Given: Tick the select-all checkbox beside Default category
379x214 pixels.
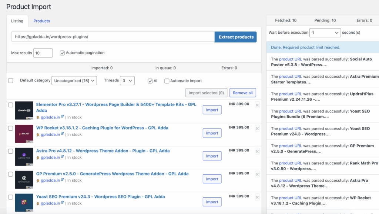Looking at the screenshot, I should pyautogui.click(x=11, y=81).
